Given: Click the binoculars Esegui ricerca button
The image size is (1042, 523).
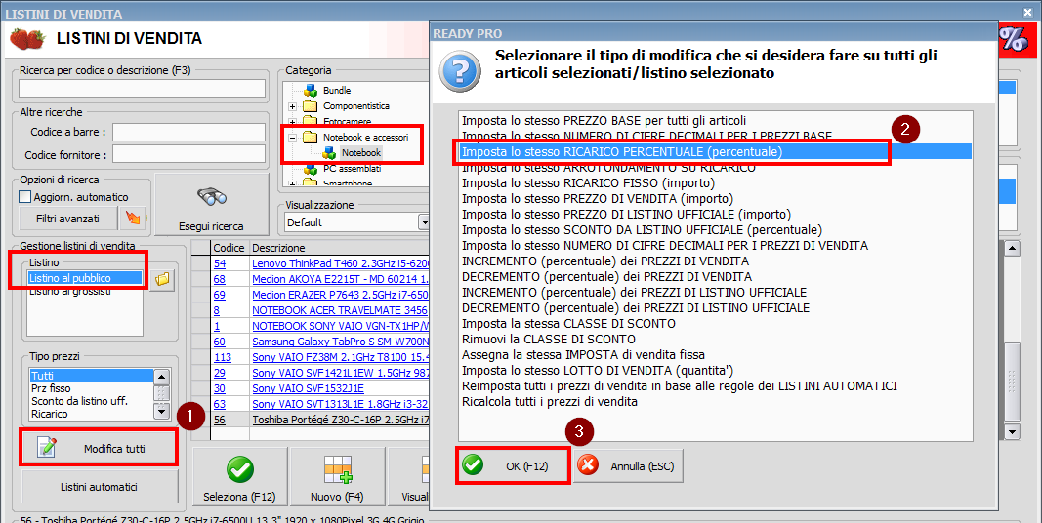Looking at the screenshot, I should 211,205.
